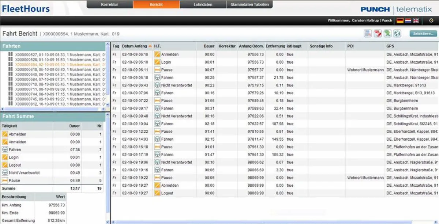Viewport: 439px width, 224px height.
Task: Switch language using the German flag
Action: coord(400,21)
